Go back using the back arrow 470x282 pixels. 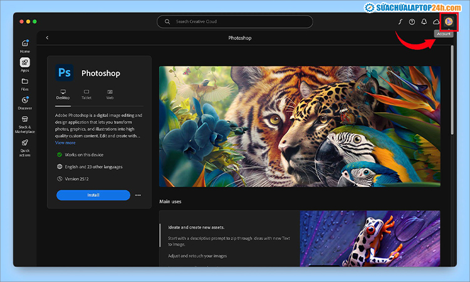coord(47,38)
